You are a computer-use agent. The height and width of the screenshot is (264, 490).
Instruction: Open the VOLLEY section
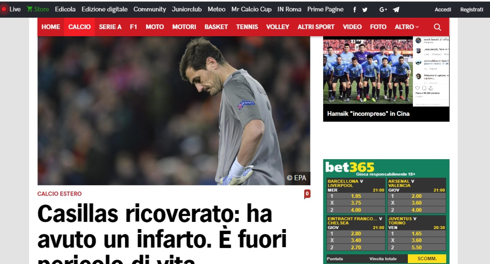point(278,27)
